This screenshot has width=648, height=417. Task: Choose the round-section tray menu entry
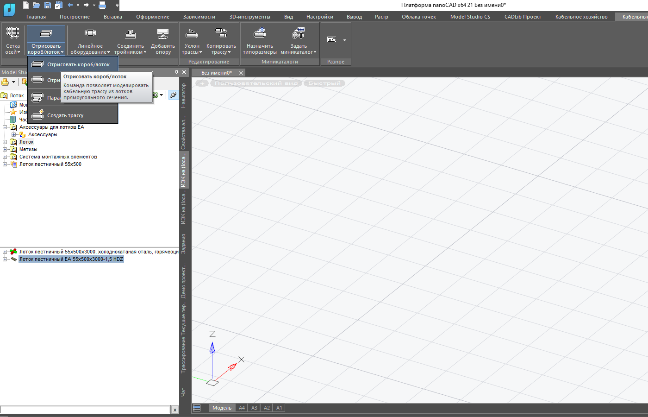[x=45, y=80]
